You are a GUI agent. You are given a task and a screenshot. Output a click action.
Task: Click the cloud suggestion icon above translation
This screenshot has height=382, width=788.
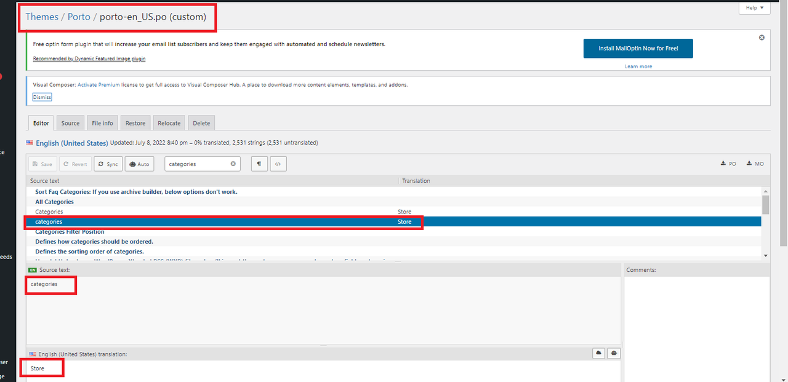click(598, 353)
